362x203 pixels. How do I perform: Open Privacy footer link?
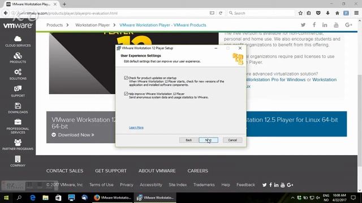pos(127,185)
